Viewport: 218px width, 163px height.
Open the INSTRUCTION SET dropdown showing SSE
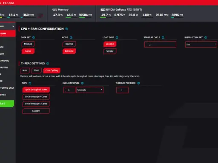[201, 45]
